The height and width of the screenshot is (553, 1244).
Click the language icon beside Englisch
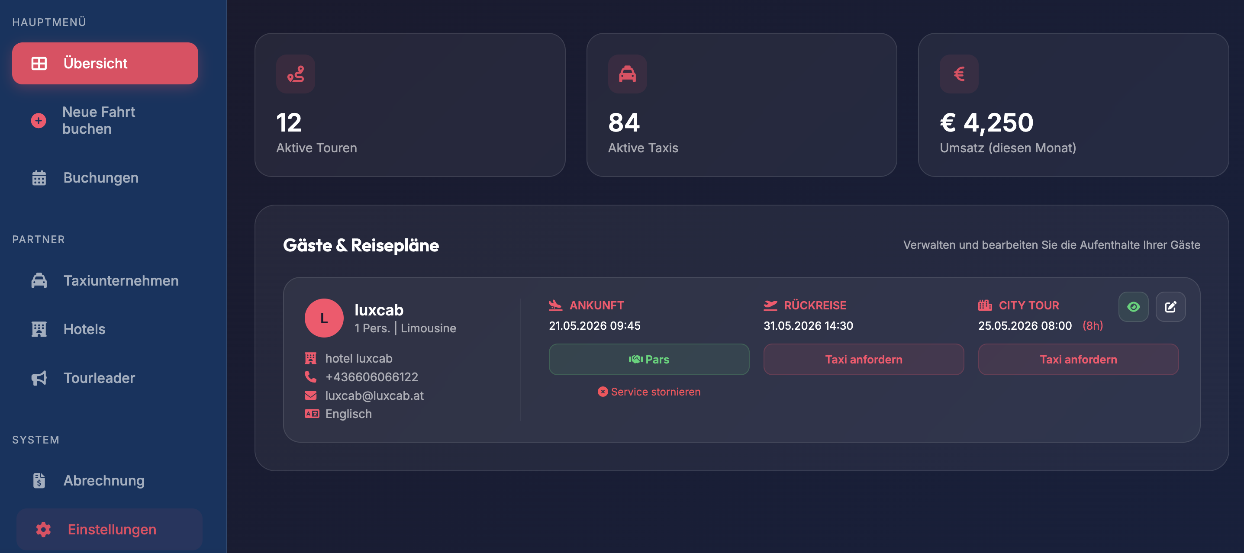point(312,414)
